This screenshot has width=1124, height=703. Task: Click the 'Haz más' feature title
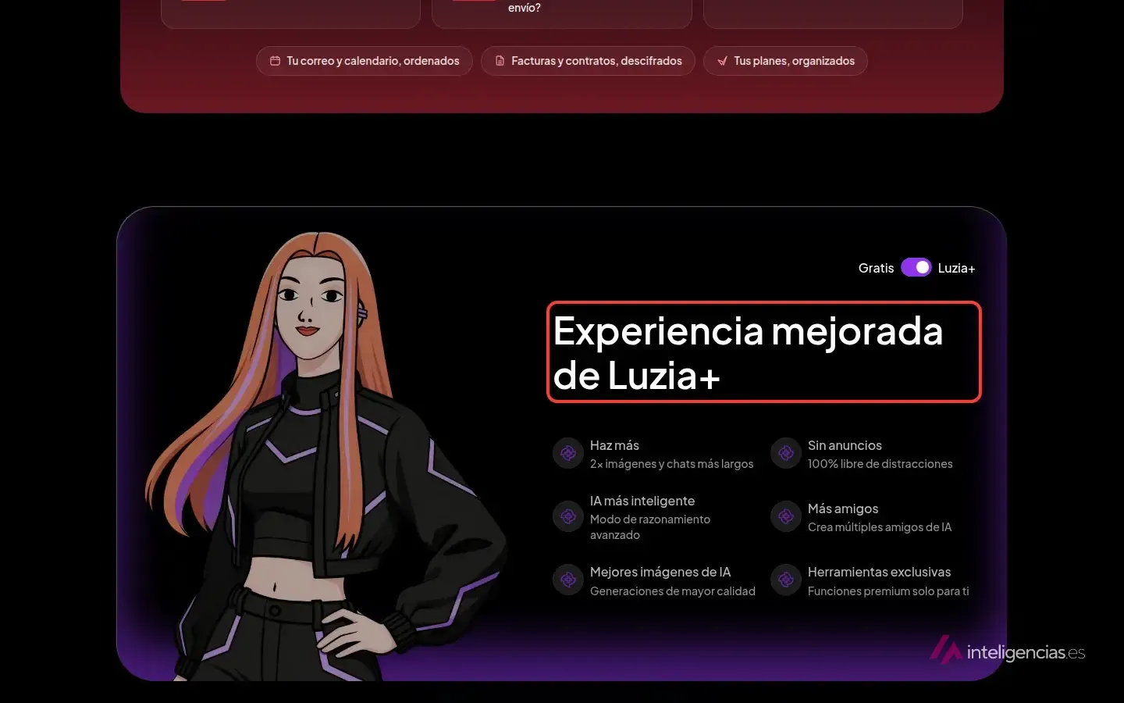pyautogui.click(x=614, y=445)
